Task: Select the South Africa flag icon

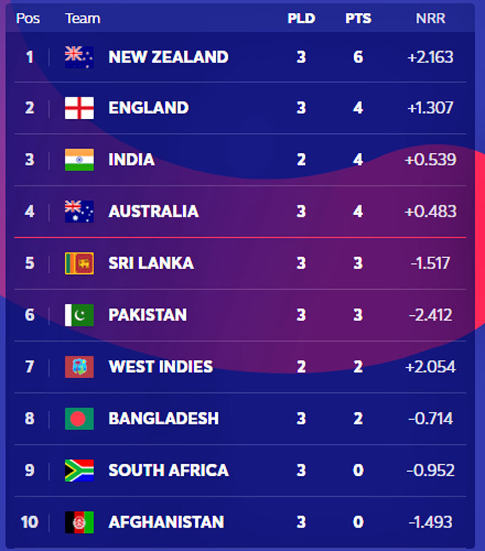Action: (79, 470)
